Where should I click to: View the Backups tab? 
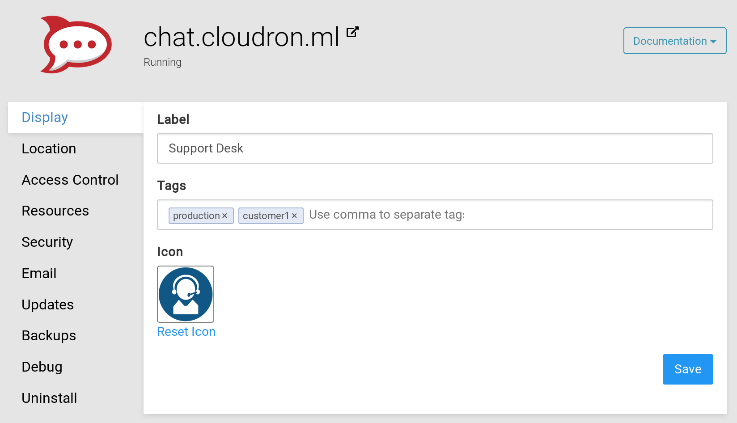49,335
